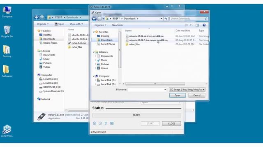Viewport: 263px width, 147px height.
Task: Open the Computer desktop icon
Action: tap(7, 12)
